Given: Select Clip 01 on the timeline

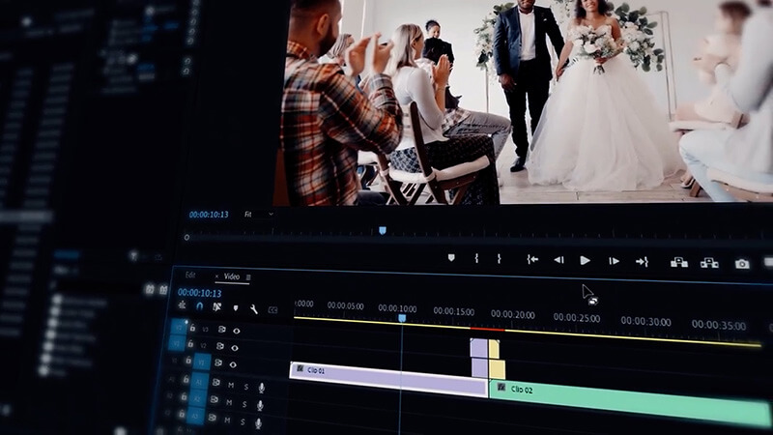Looking at the screenshot, I should [x=386, y=377].
